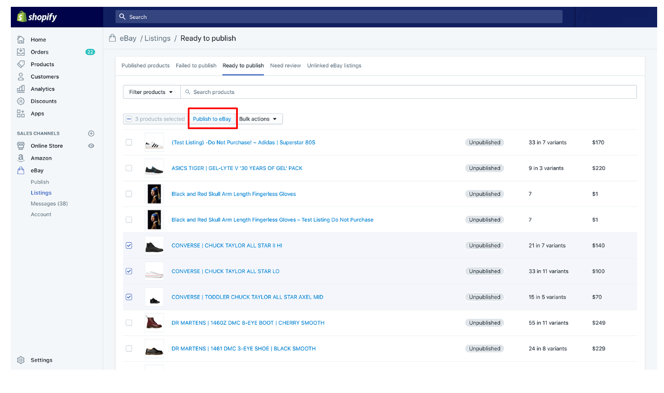Click the eBay bag icon in breadcrumb

click(112, 38)
